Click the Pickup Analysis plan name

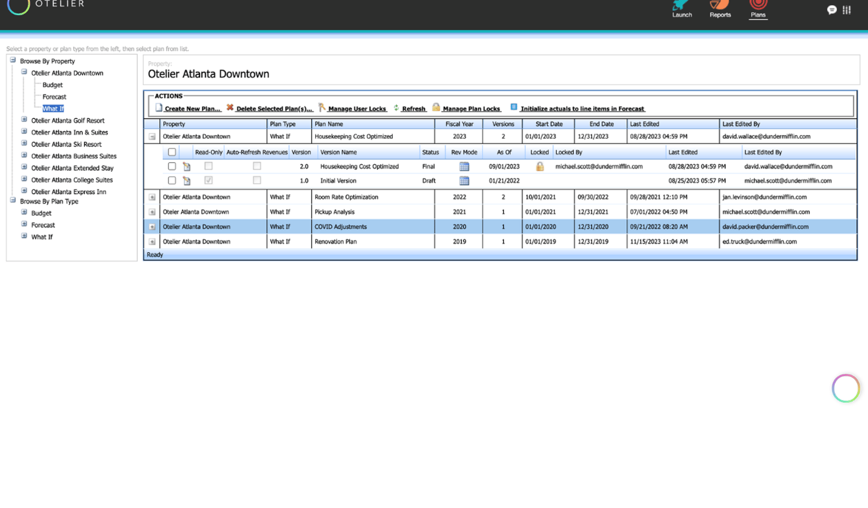[335, 212]
